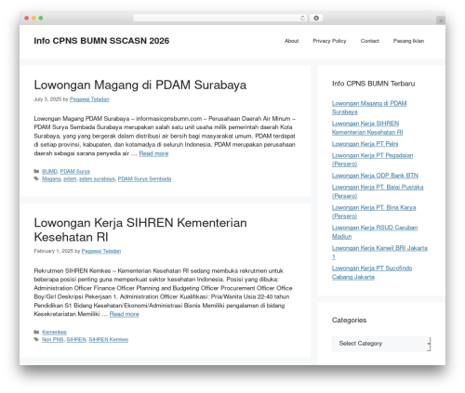
Task: Select the Magang tag link
Action: point(51,178)
